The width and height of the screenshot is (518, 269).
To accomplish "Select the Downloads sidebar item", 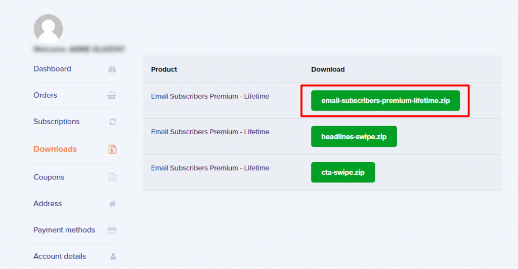I will point(55,149).
